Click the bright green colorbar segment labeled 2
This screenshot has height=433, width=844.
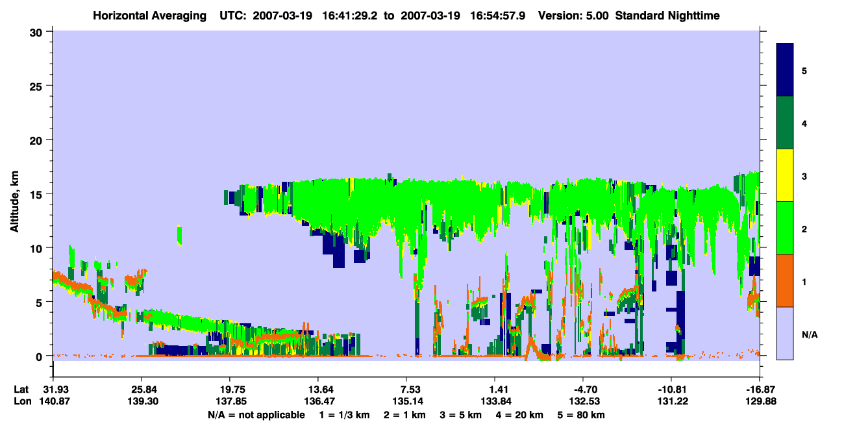(x=785, y=228)
